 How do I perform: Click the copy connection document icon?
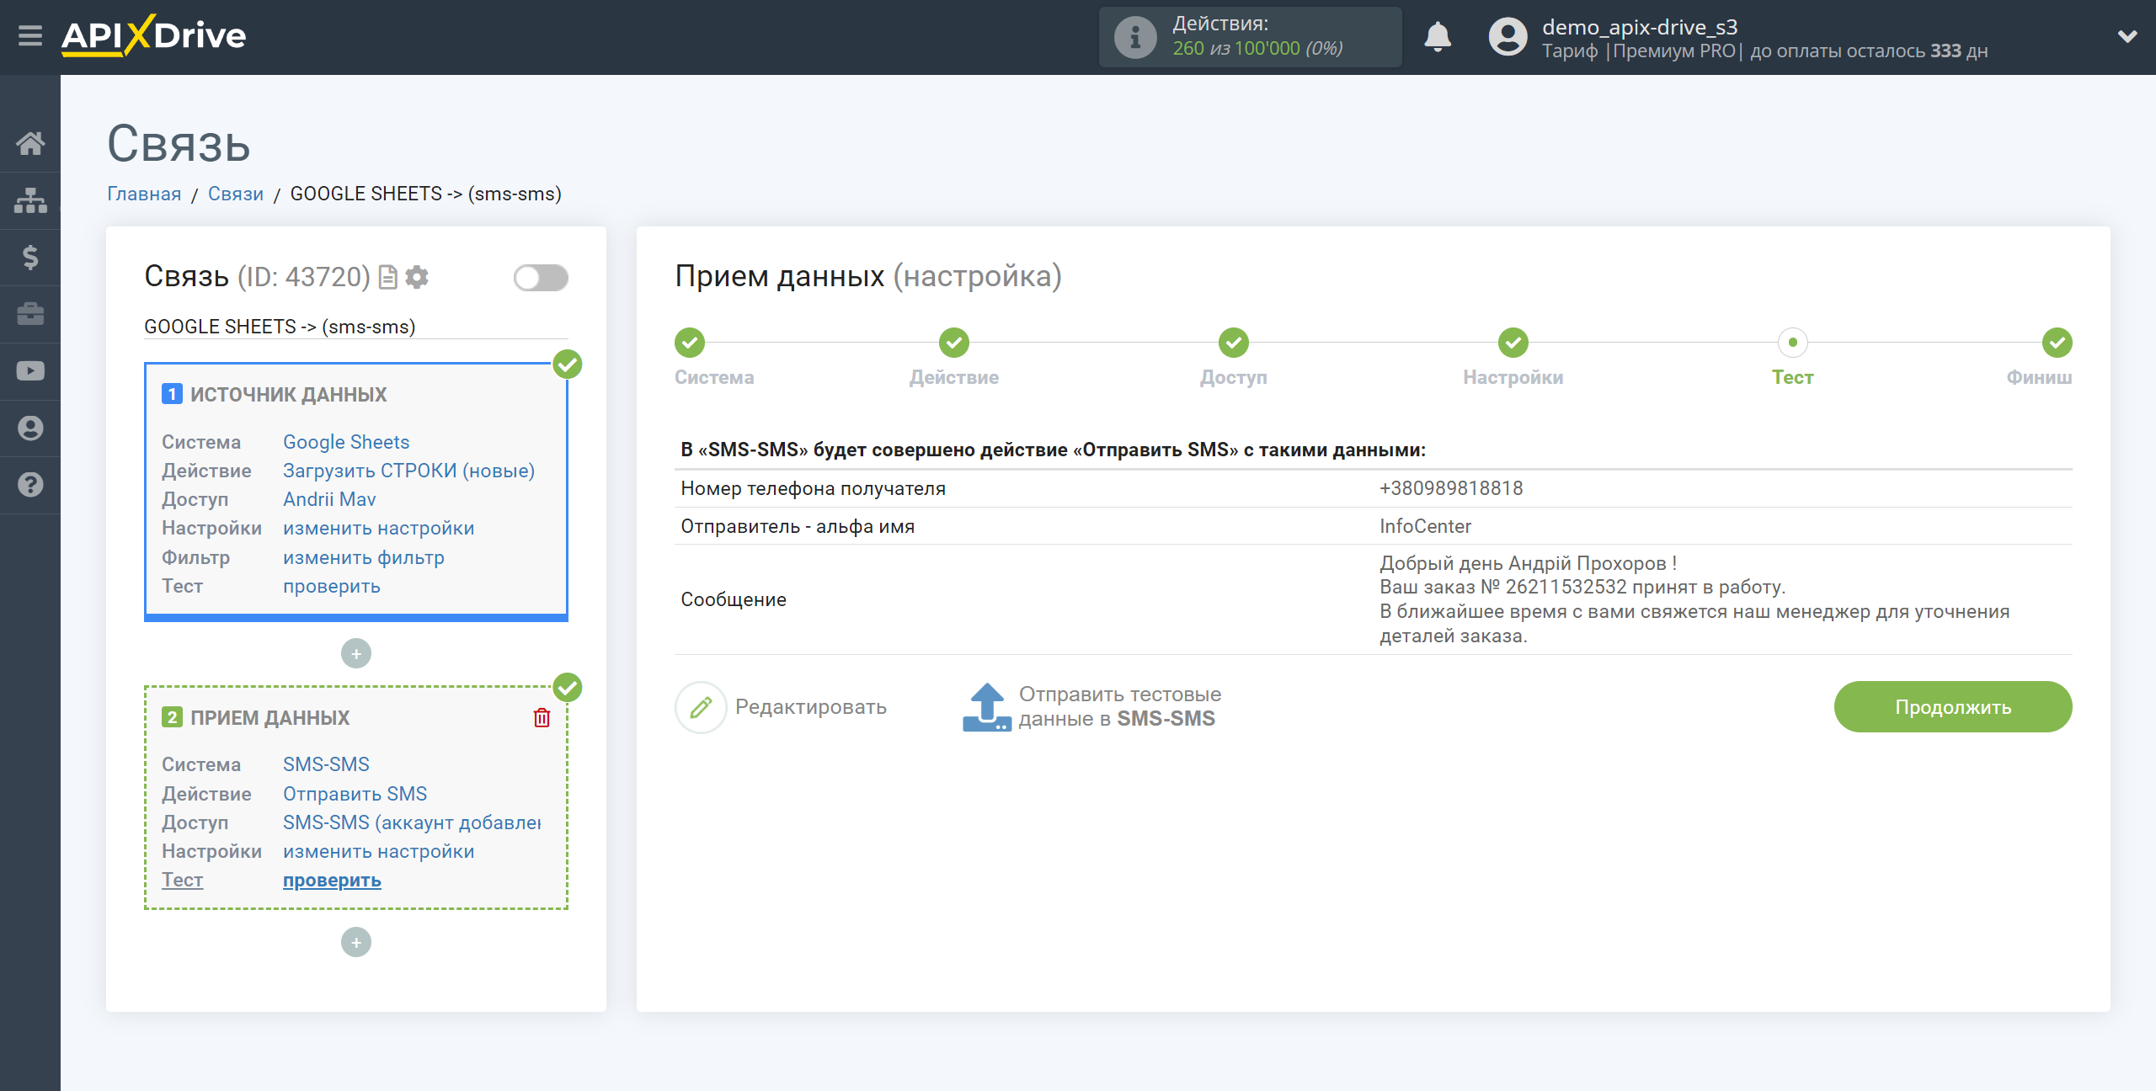tap(388, 277)
